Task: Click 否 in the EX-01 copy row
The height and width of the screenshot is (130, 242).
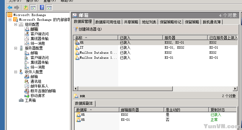Action: tap(167, 120)
